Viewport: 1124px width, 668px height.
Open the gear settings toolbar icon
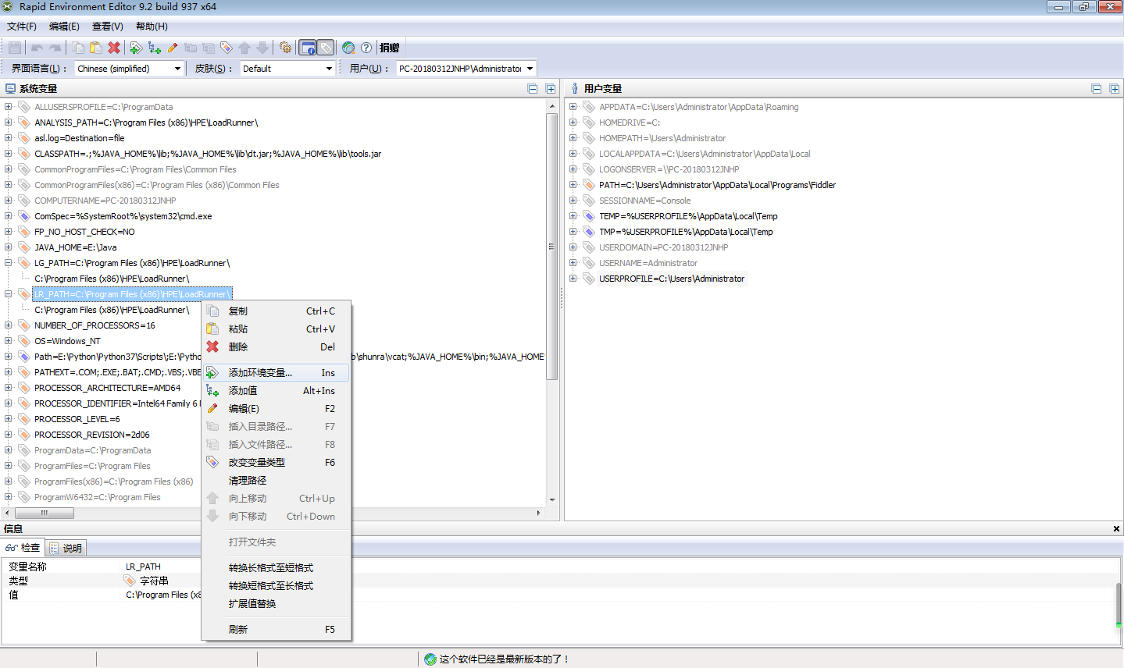286,47
